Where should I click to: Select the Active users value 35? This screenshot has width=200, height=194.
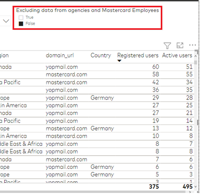[x=189, y=90]
